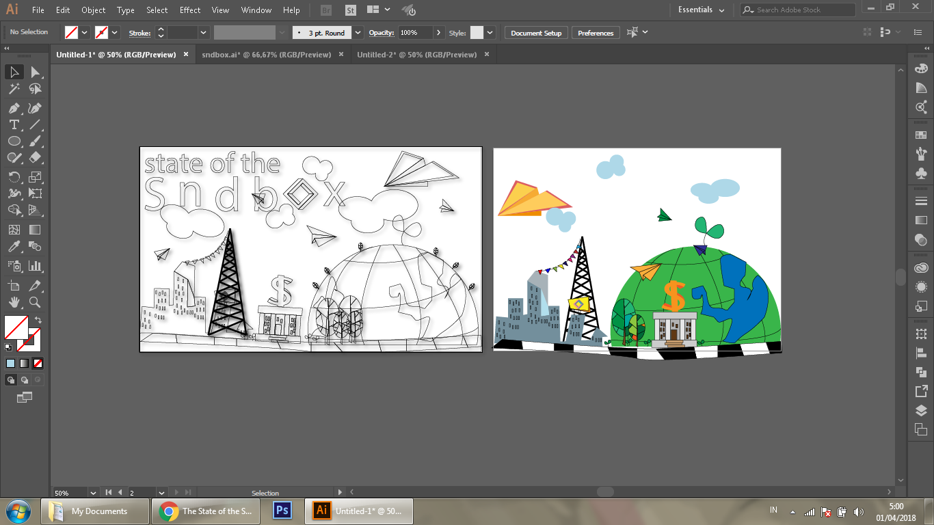Select the Width/Warp tool
Image resolution: width=934 pixels, height=525 pixels.
point(14,193)
